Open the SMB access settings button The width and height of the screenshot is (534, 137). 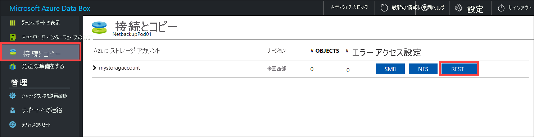(390, 69)
